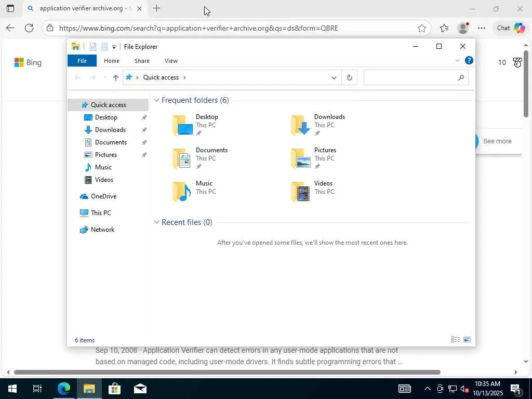532x399 pixels.
Task: Switch to Details view in status bar
Action: (x=456, y=340)
